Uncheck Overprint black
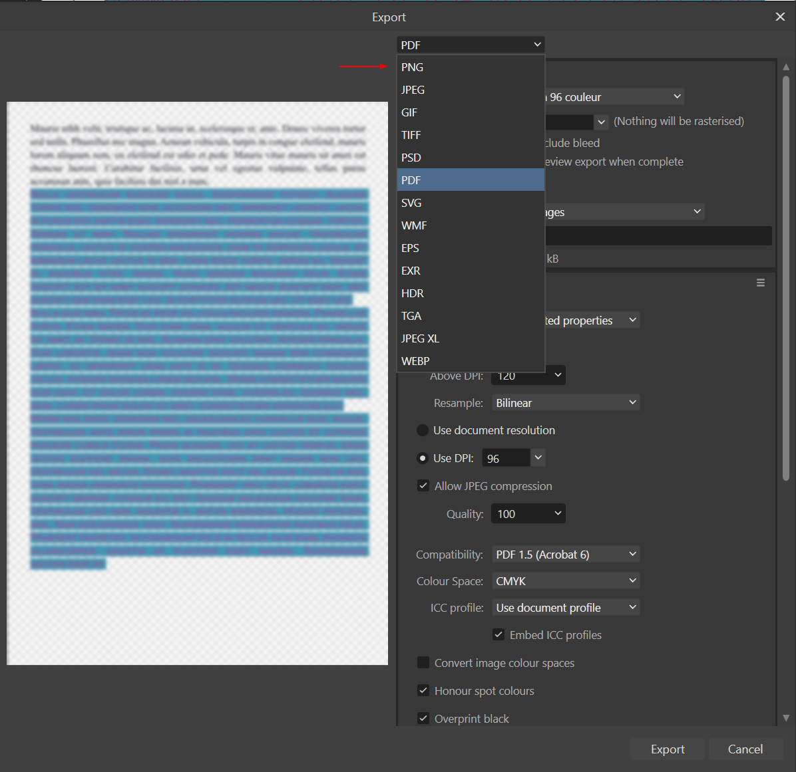Screen dimensions: 796x772 [423, 718]
